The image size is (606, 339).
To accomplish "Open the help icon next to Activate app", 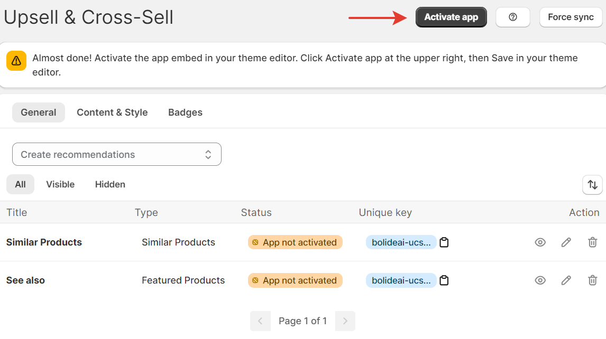I will click(512, 17).
